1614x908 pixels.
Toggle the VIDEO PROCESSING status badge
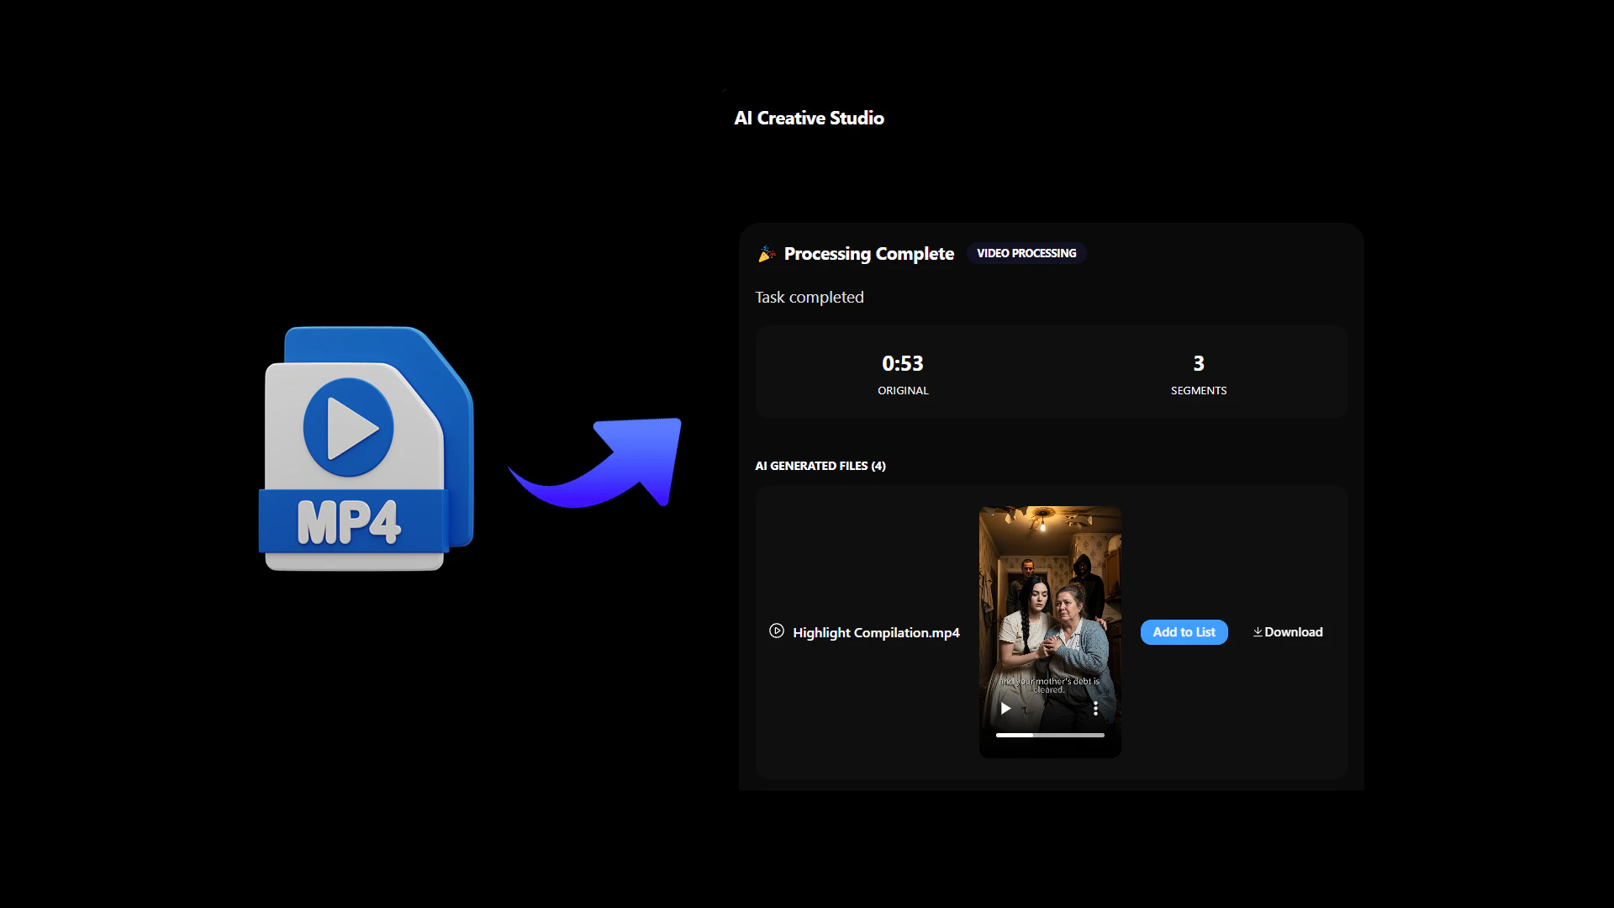(x=1026, y=253)
